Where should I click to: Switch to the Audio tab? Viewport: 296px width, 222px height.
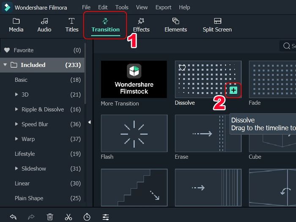coord(44,25)
